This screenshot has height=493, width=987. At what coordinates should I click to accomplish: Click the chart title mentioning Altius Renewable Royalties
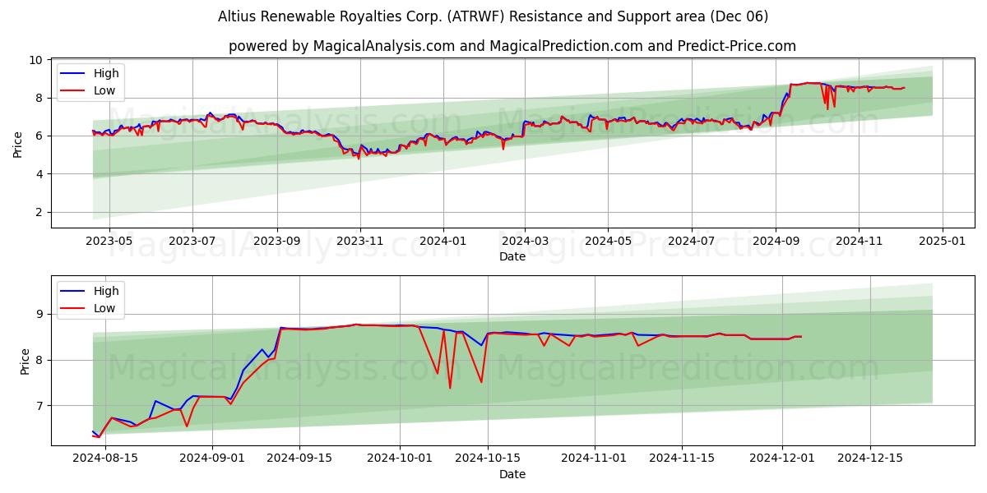pyautogui.click(x=493, y=16)
